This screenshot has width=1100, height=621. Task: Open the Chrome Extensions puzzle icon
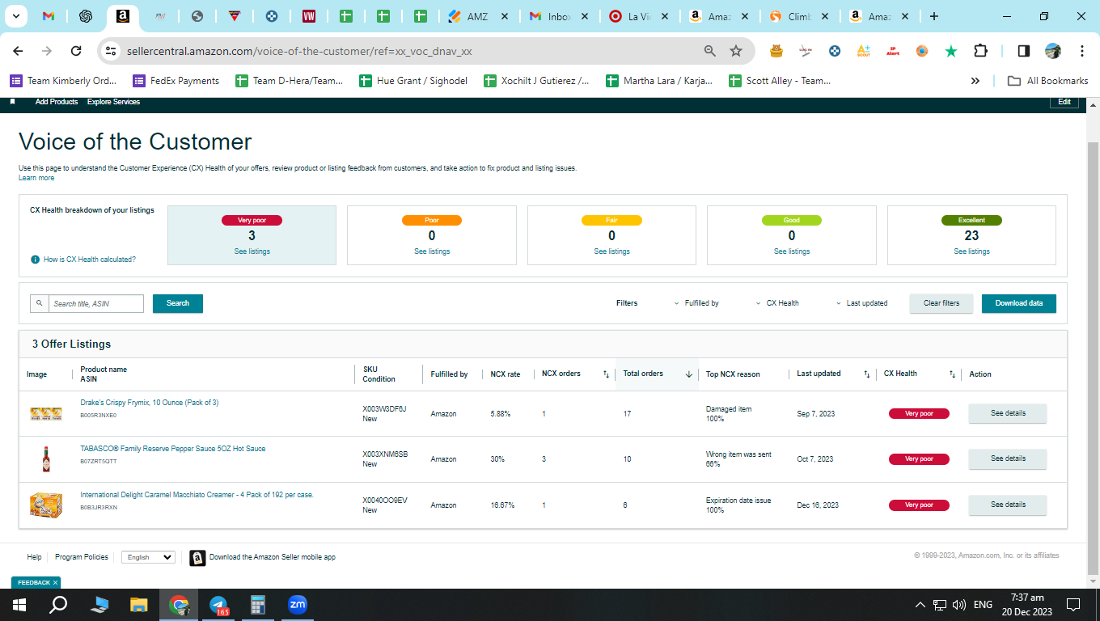[980, 51]
